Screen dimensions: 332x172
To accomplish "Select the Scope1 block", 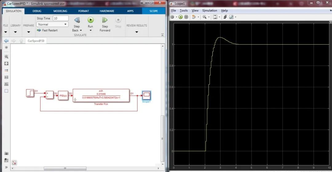I will (x=147, y=95).
